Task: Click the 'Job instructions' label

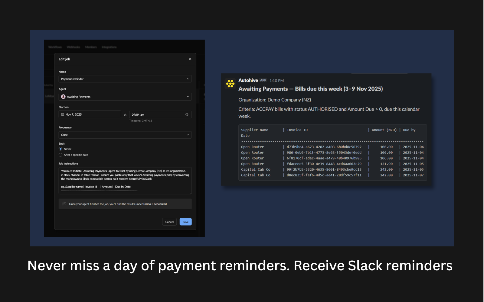Action: 68,164
